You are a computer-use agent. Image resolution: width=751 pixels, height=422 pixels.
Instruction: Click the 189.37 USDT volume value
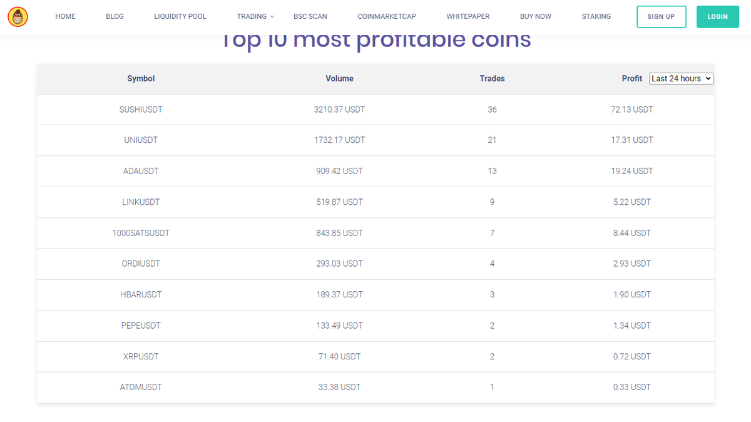pyautogui.click(x=339, y=294)
